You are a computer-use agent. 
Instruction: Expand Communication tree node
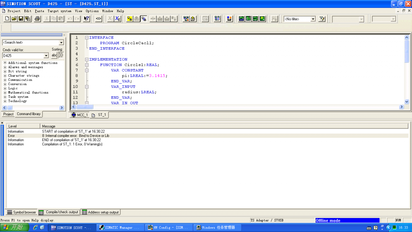click(x=5, y=80)
